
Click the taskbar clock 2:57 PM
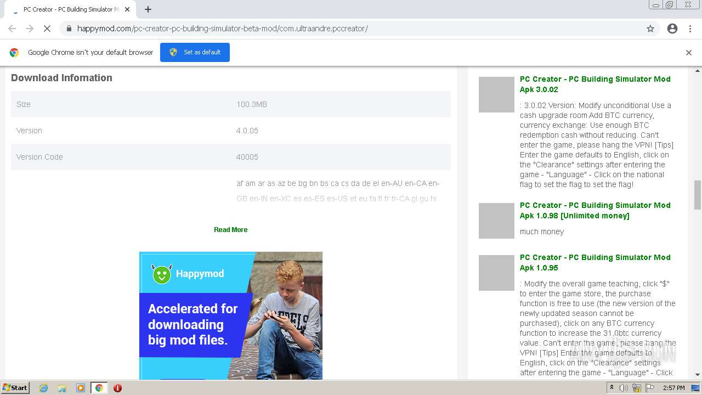674,388
